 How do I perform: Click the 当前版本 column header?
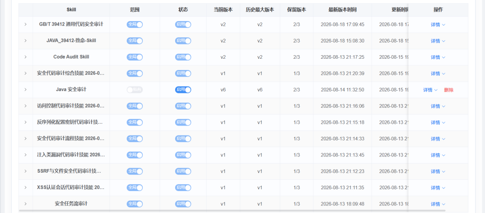[223, 9]
